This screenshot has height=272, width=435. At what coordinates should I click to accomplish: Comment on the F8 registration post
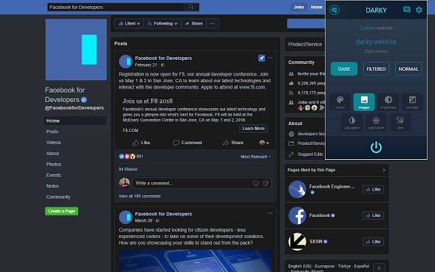[x=188, y=143]
